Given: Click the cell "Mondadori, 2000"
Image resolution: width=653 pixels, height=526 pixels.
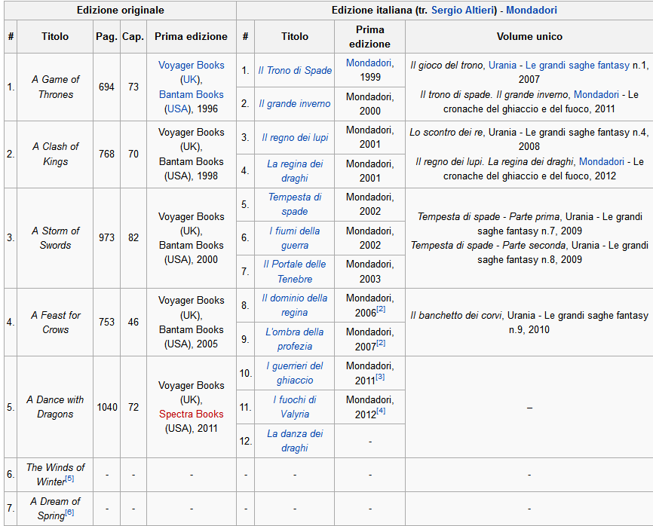Looking at the screenshot, I should coord(369,104).
